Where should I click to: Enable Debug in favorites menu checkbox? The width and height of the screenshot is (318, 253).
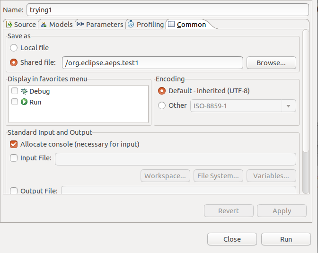click(15, 91)
